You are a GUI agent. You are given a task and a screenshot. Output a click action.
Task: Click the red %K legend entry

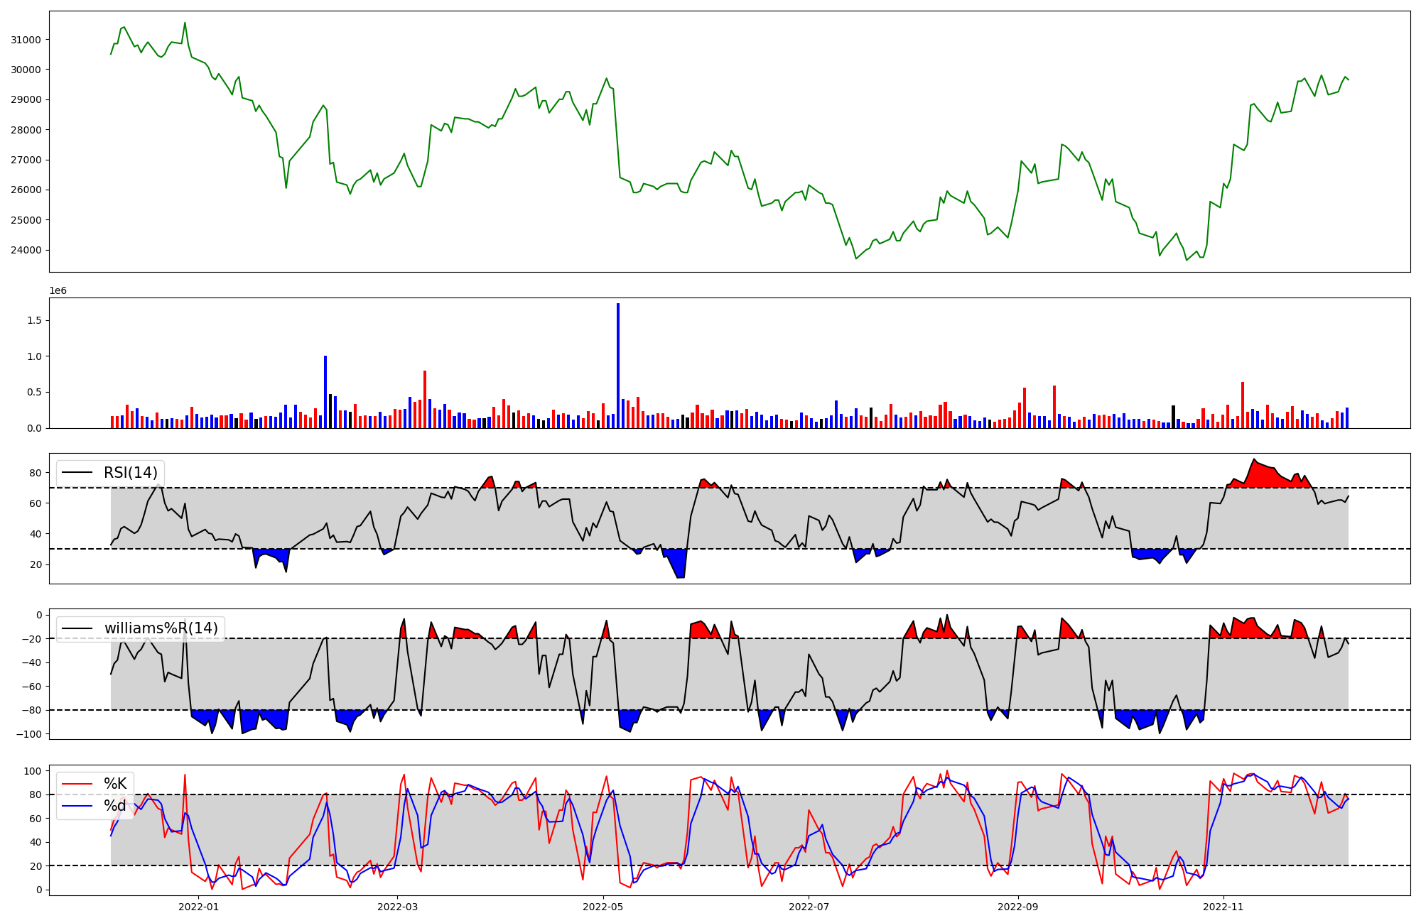[x=114, y=784]
